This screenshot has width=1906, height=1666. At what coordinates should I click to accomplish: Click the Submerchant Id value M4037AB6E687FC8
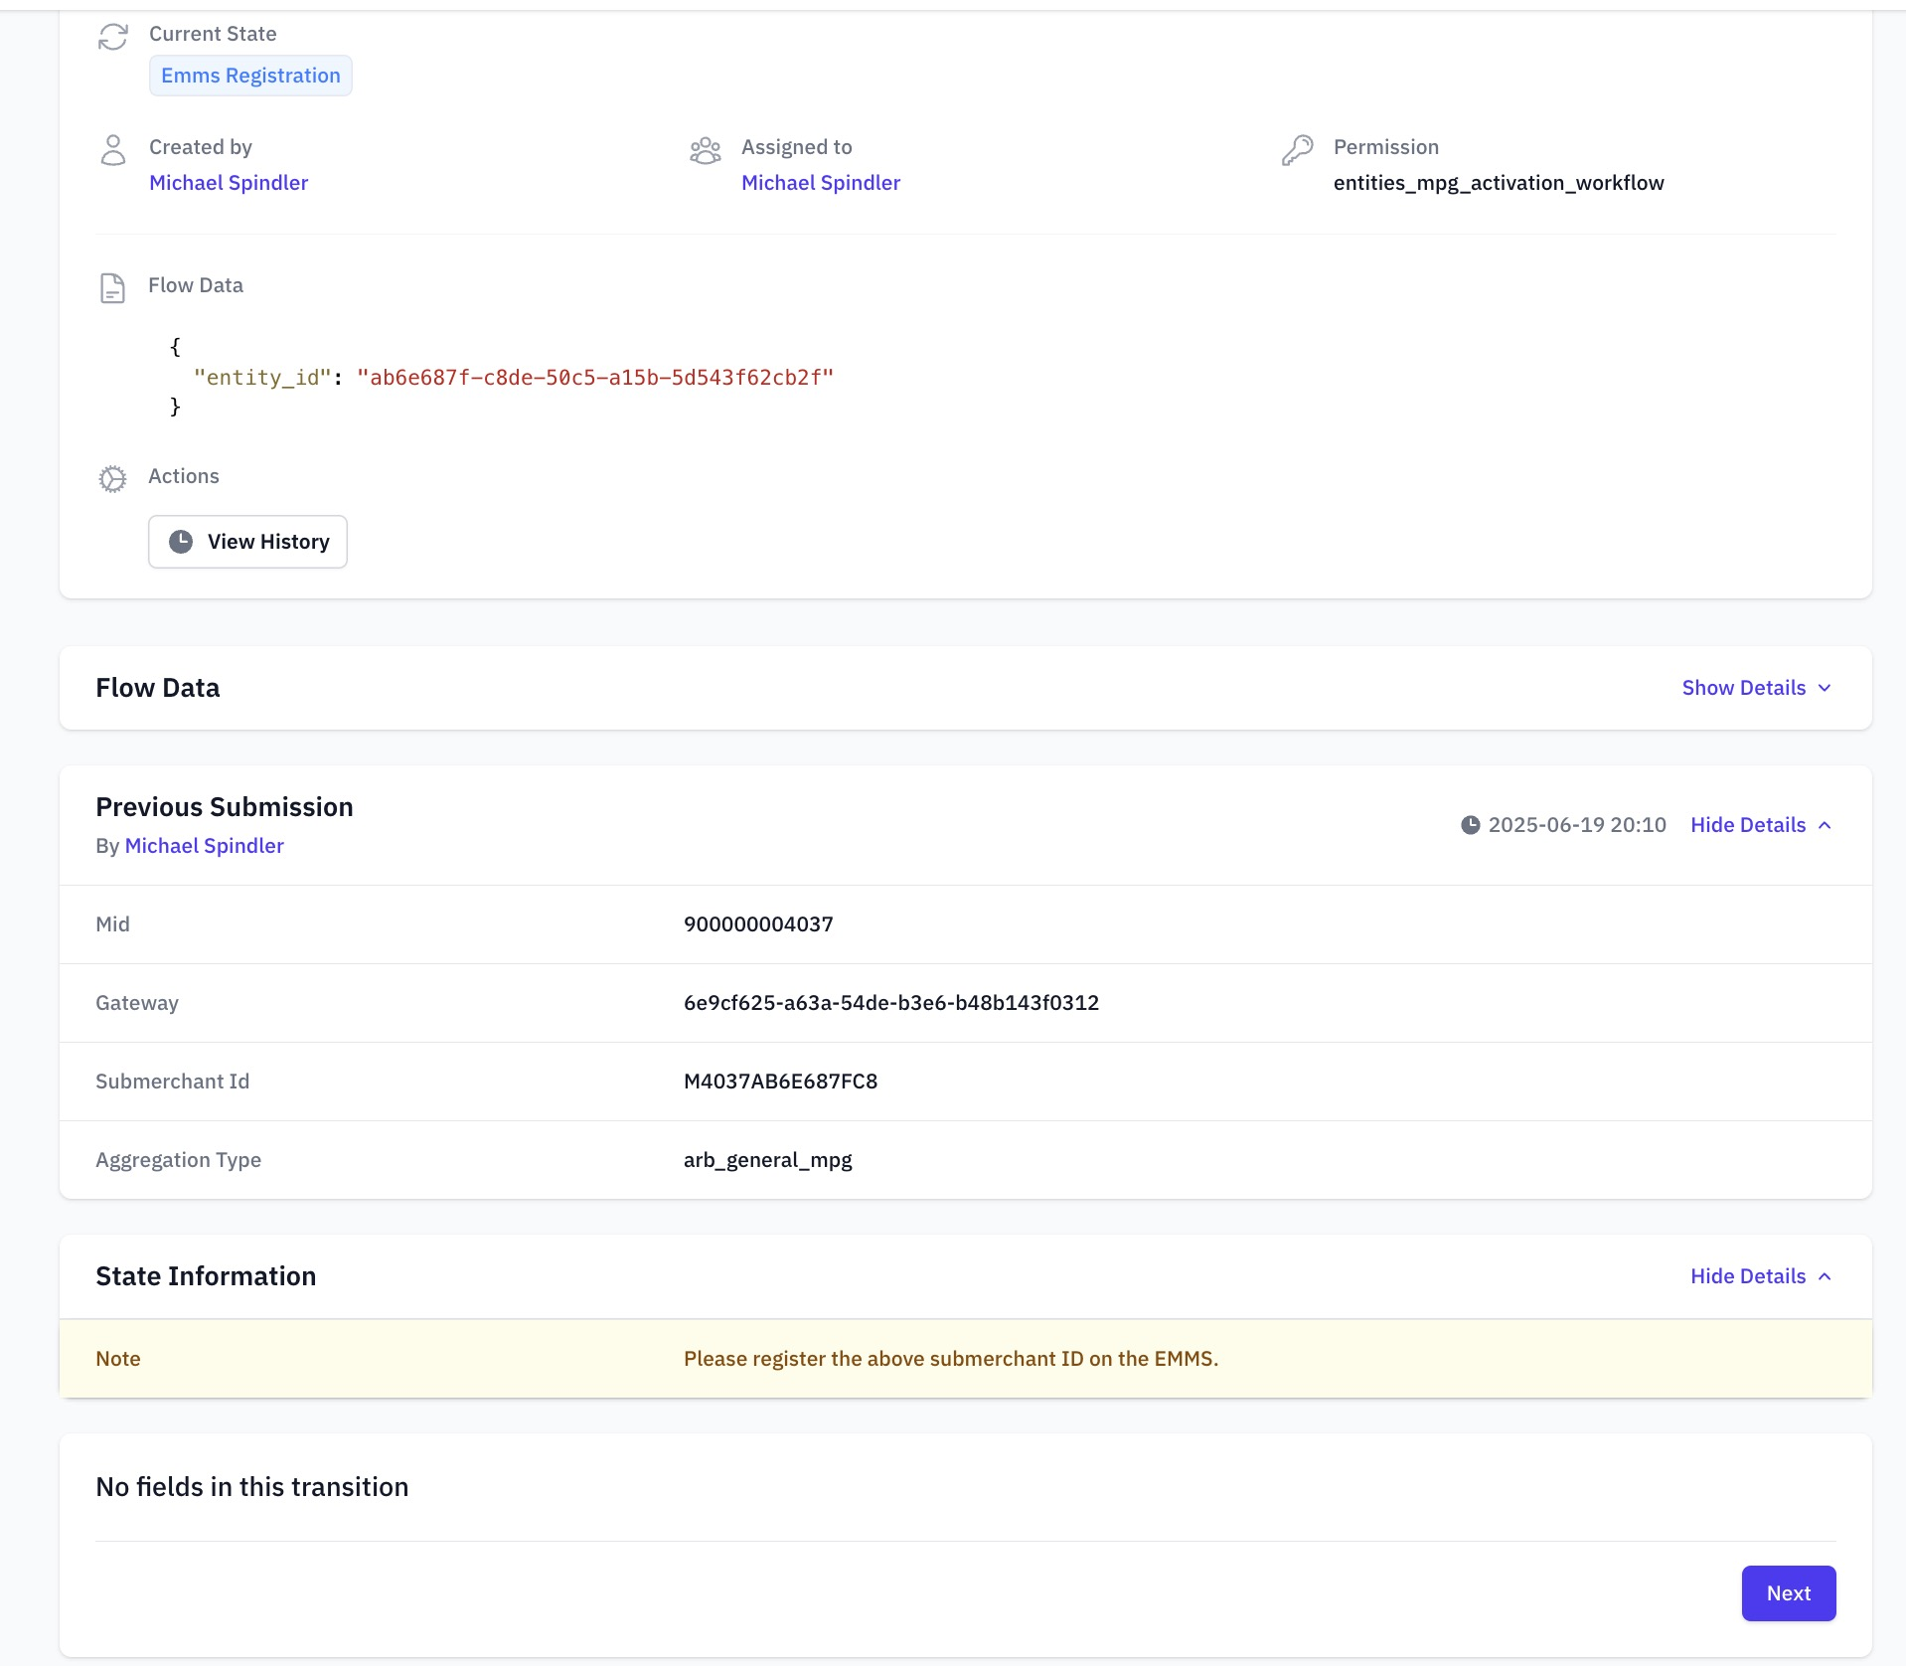[780, 1082]
